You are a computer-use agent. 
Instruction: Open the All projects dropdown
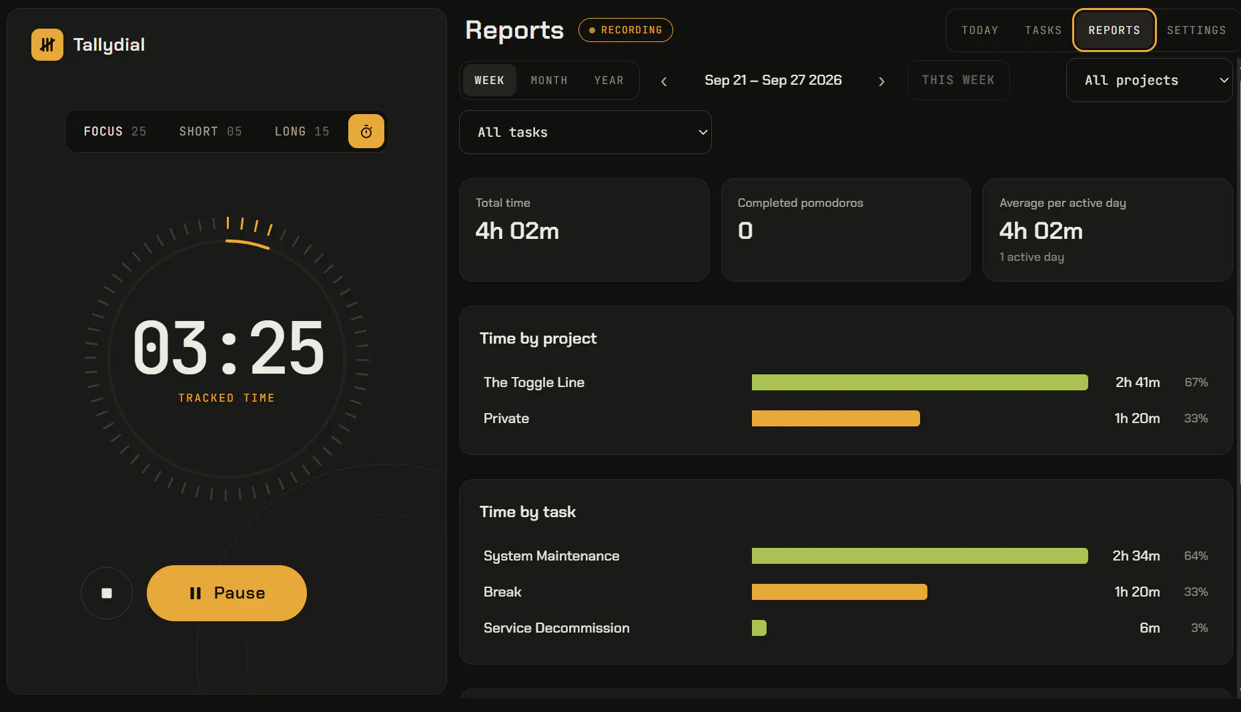[x=1149, y=80]
